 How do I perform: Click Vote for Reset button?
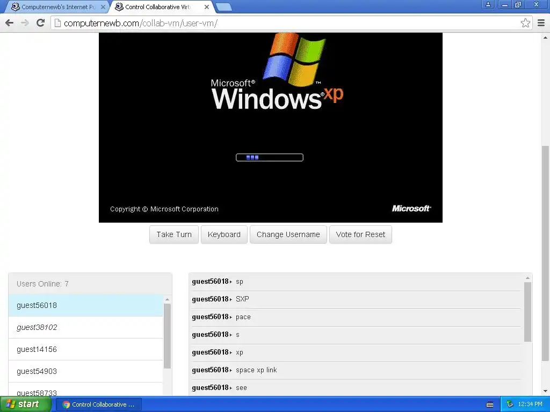click(360, 234)
